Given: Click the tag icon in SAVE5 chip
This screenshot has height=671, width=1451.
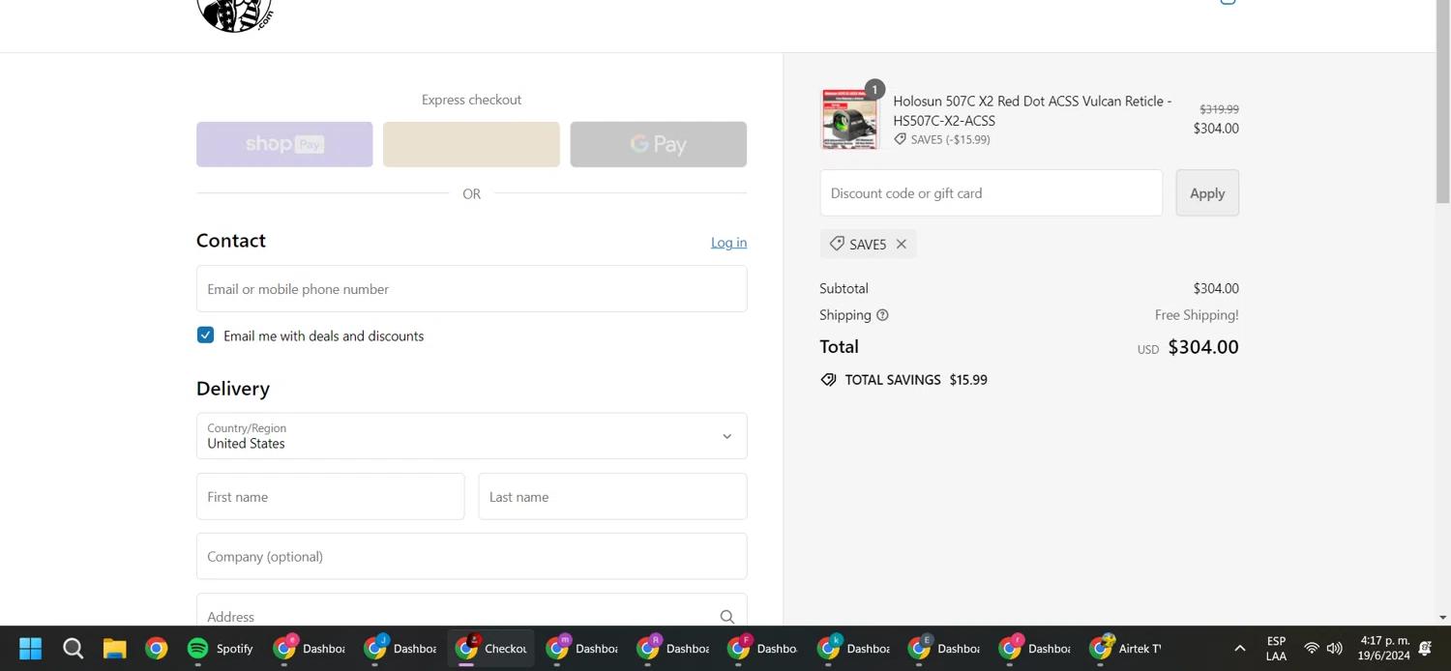Looking at the screenshot, I should (837, 244).
